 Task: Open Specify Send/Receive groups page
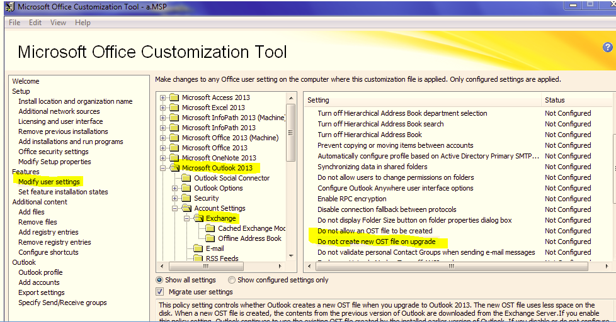[62, 303]
